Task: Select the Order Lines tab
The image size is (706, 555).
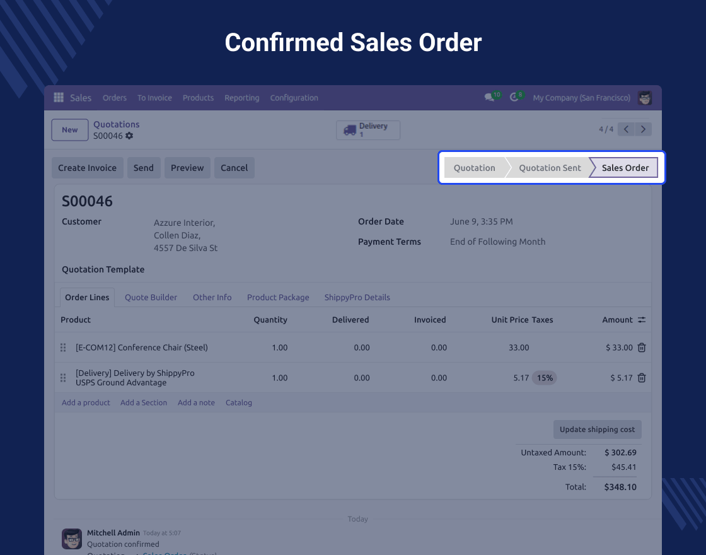Action: point(87,297)
